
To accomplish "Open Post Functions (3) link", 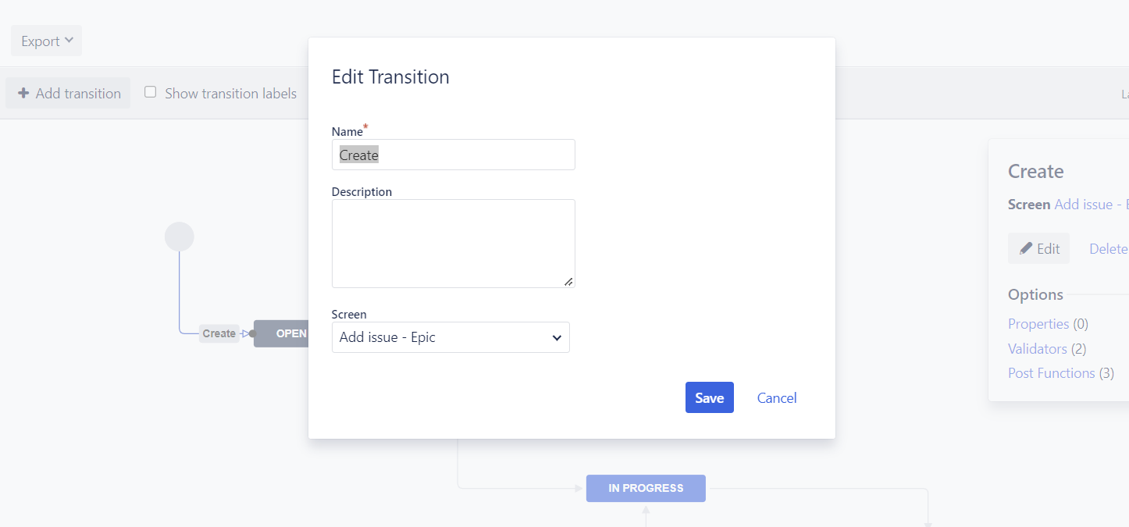I will point(1052,372).
